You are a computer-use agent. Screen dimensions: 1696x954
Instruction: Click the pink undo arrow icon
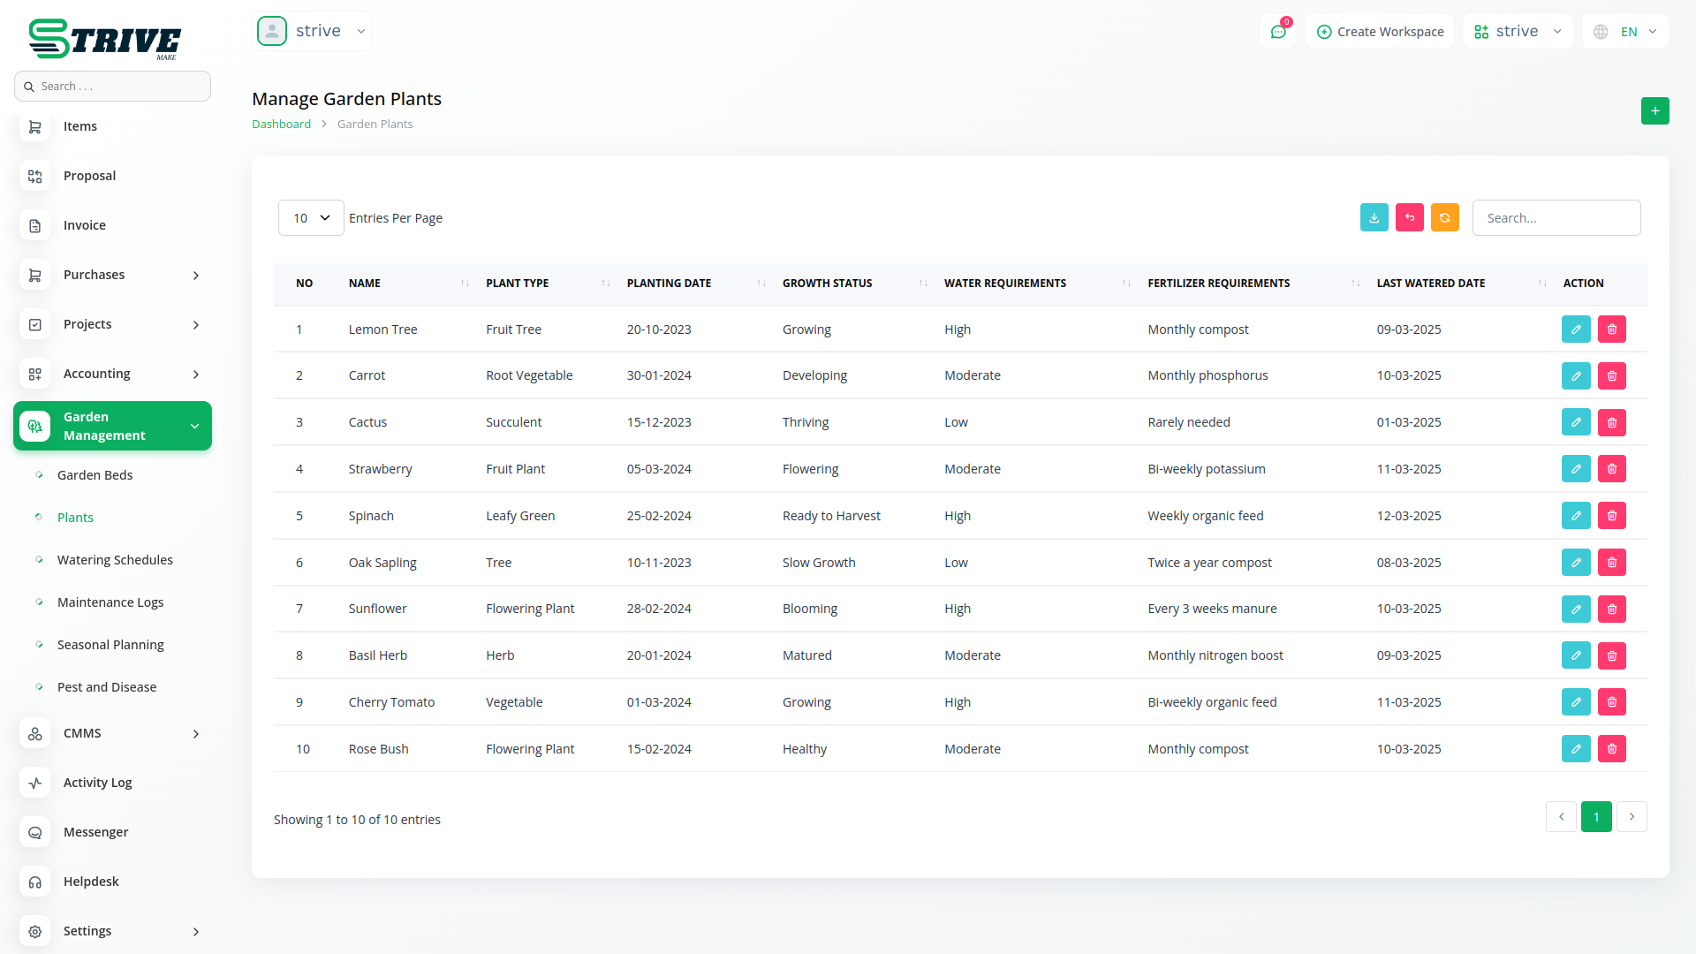(x=1409, y=218)
